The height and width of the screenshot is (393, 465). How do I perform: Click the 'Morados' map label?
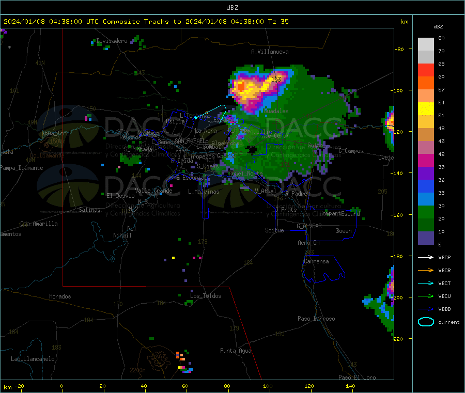60,296
